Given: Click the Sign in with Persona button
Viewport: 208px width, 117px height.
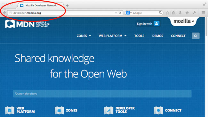Looking at the screenshot, I should coord(148,24).
